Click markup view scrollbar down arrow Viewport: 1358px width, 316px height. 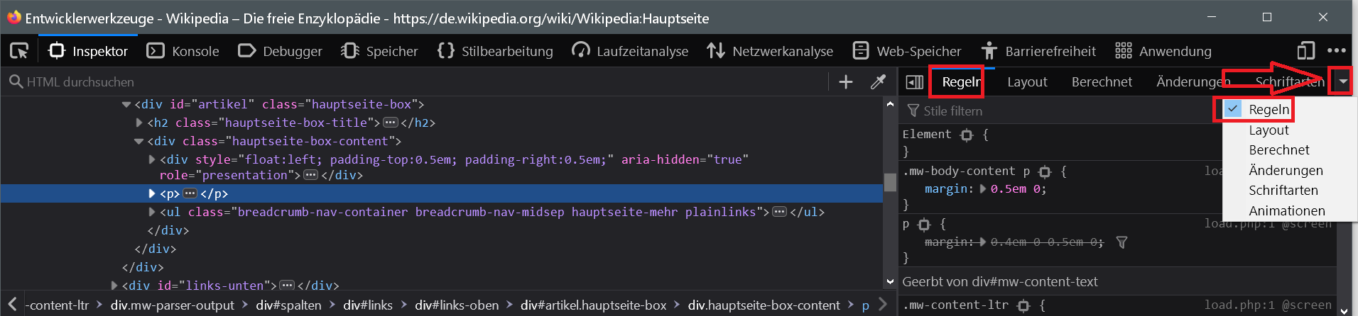tap(890, 281)
